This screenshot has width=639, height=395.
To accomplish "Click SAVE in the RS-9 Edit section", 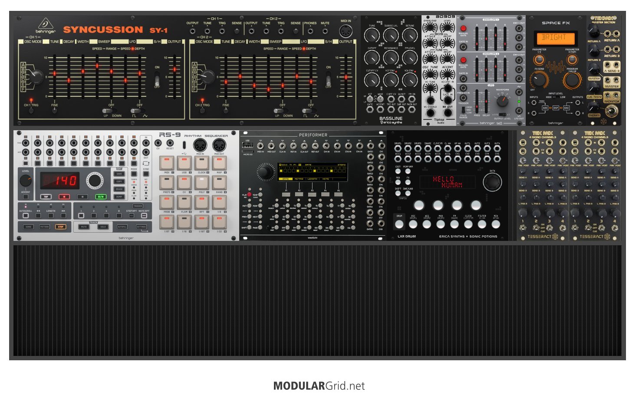I will pyautogui.click(x=119, y=174).
